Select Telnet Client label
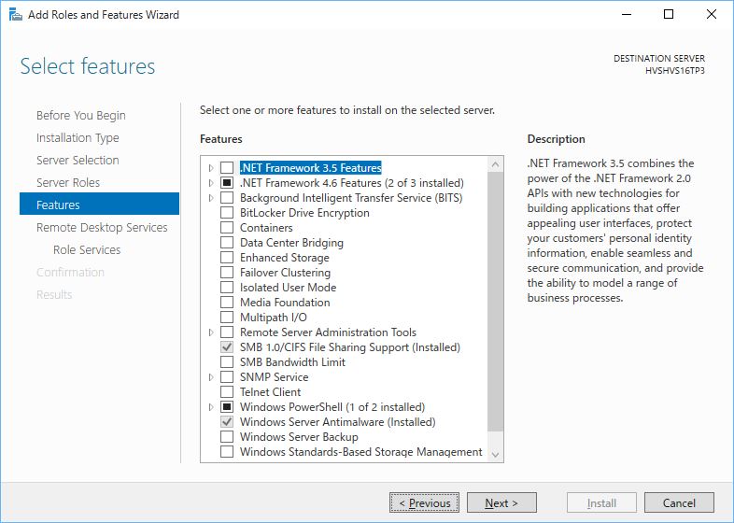This screenshot has width=734, height=523. click(271, 392)
